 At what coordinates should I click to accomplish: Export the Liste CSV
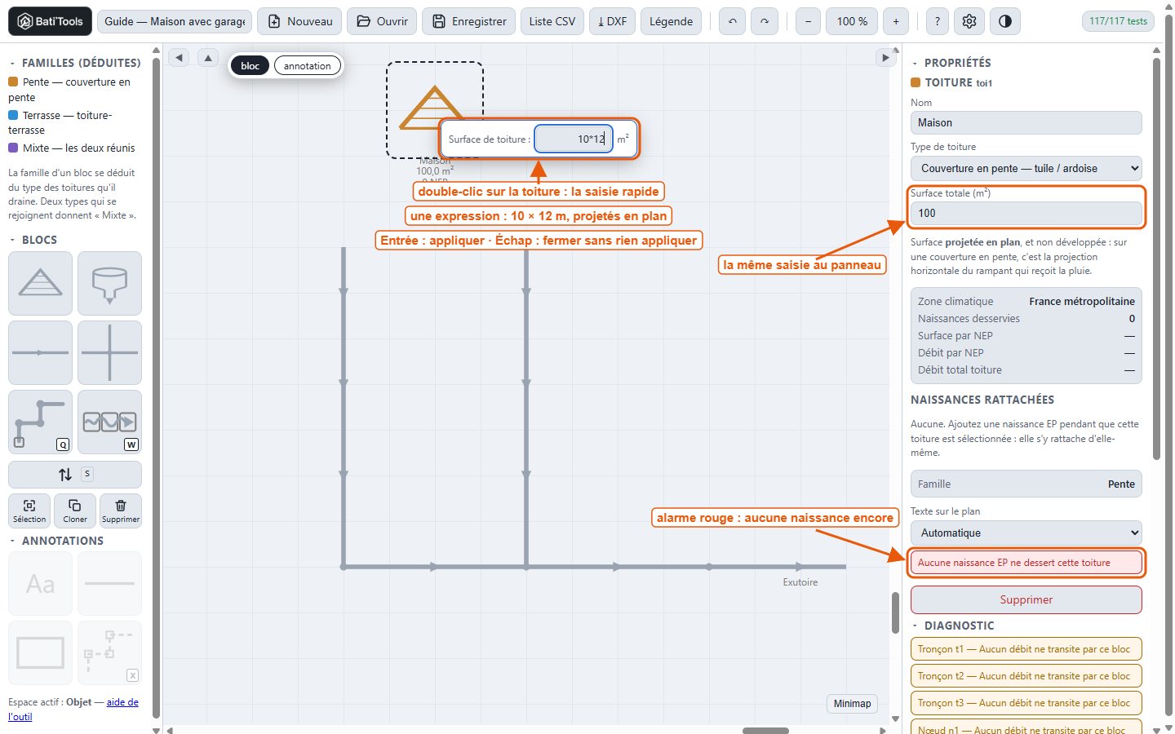pyautogui.click(x=552, y=21)
